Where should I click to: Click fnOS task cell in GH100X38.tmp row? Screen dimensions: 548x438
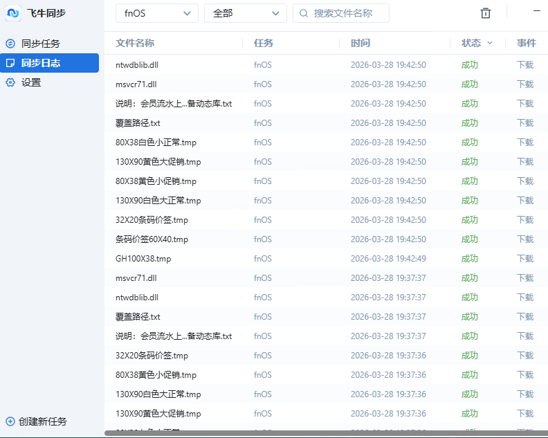coord(263,259)
